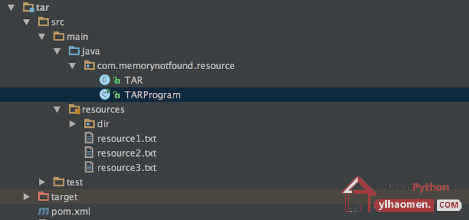Image resolution: width=469 pixels, height=220 pixels.
Task: Click the resources folder icon
Action: [74, 109]
